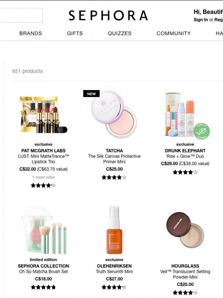The image size is (223, 298).
Task: Open the Tatcha Silk Canvas primer image
Action: pyautogui.click(x=114, y=115)
